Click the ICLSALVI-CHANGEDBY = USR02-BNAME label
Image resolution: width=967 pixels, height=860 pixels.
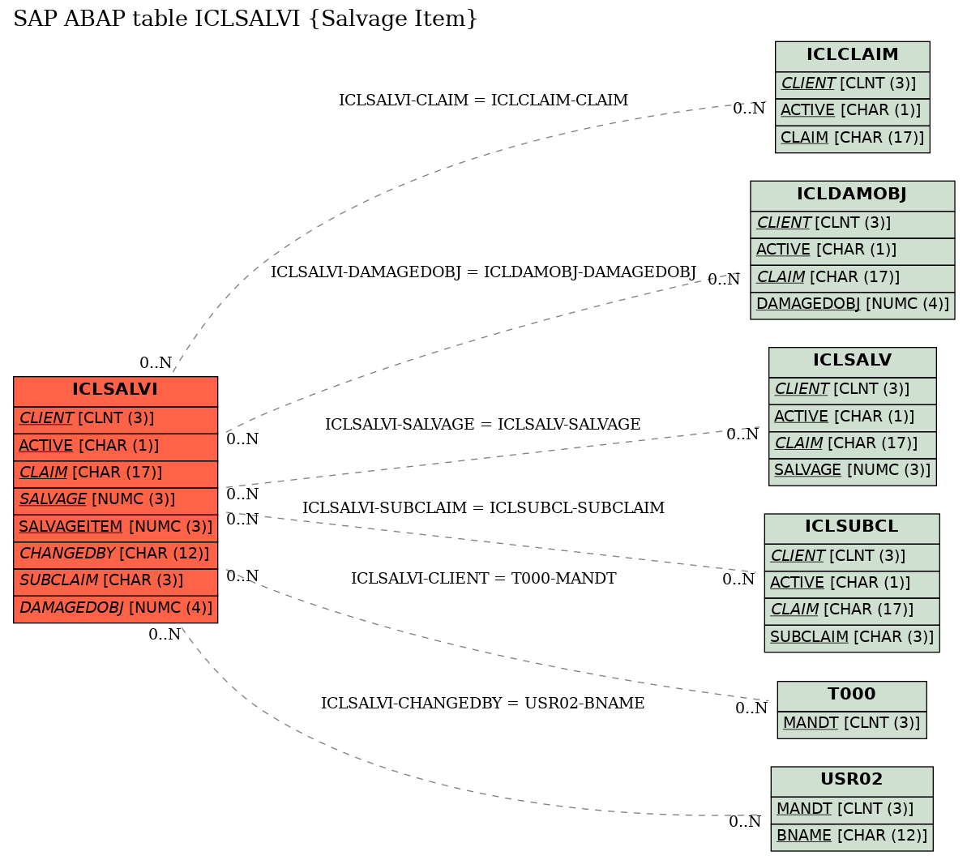[483, 703]
